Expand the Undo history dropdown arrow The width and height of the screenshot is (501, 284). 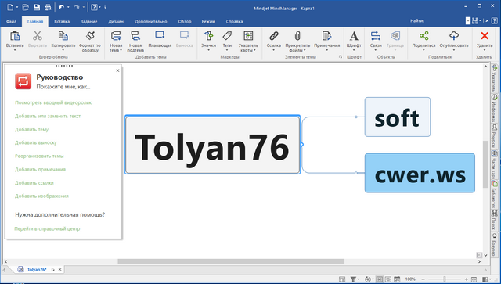[x=68, y=7]
